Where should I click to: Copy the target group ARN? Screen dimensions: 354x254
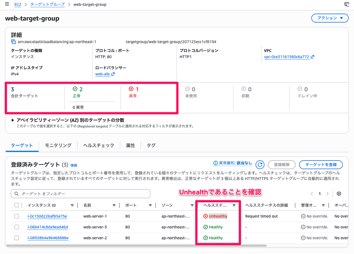pyautogui.click(x=13, y=42)
